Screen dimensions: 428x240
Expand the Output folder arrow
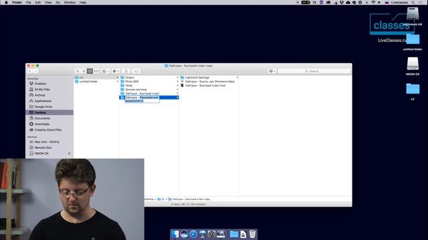click(x=177, y=77)
